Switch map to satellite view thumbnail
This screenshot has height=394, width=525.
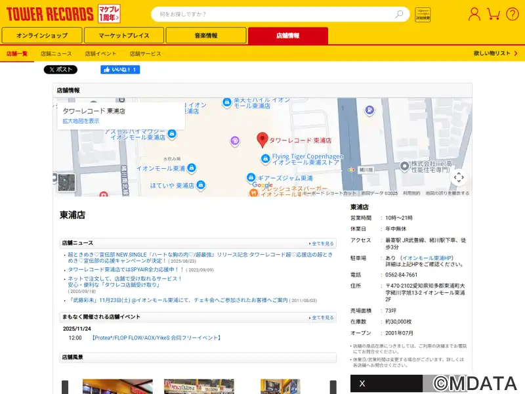67,183
